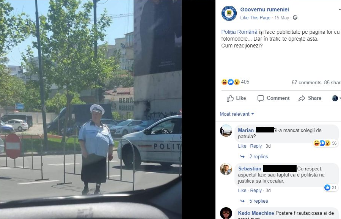Click the Share arrow button
Viewport: 341px width, 219px height.
310,98
